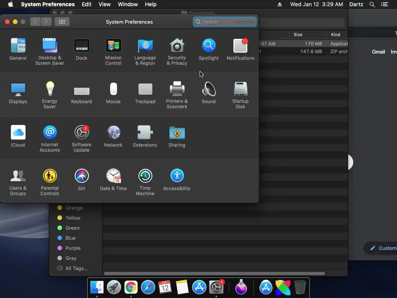Click the Finder horizontal scrollbar
Viewport: 397px width, 298px height.
click(x=214, y=274)
